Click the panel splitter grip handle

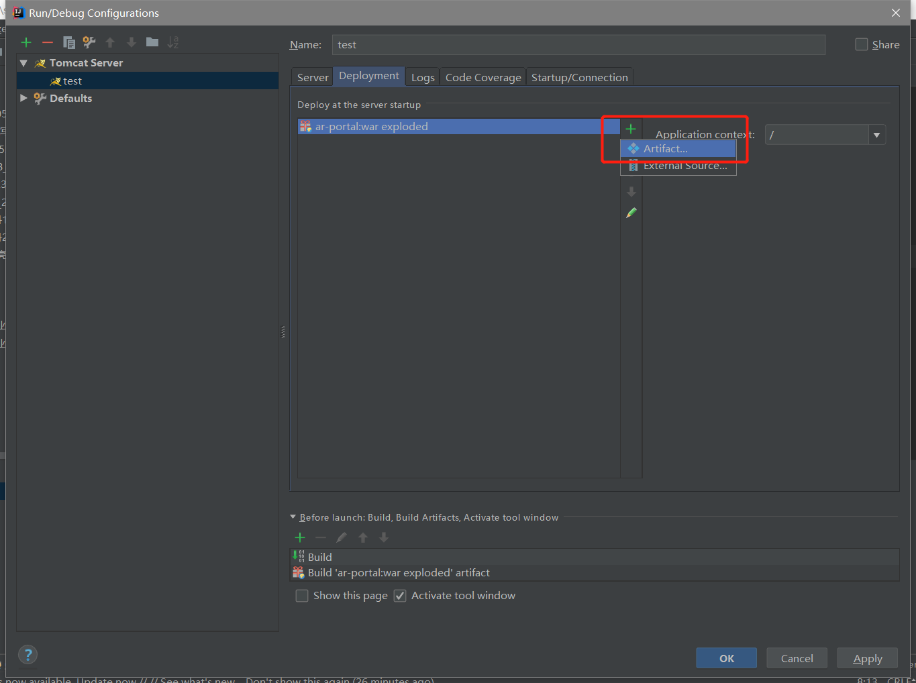[x=283, y=332]
